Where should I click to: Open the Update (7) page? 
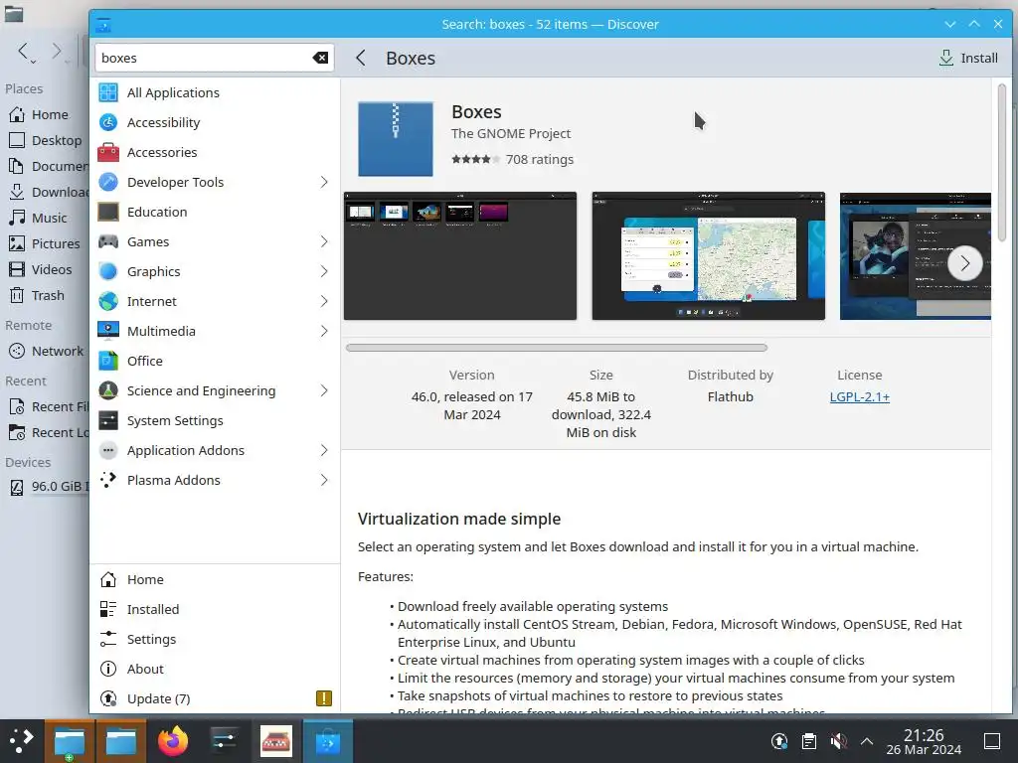click(x=215, y=698)
